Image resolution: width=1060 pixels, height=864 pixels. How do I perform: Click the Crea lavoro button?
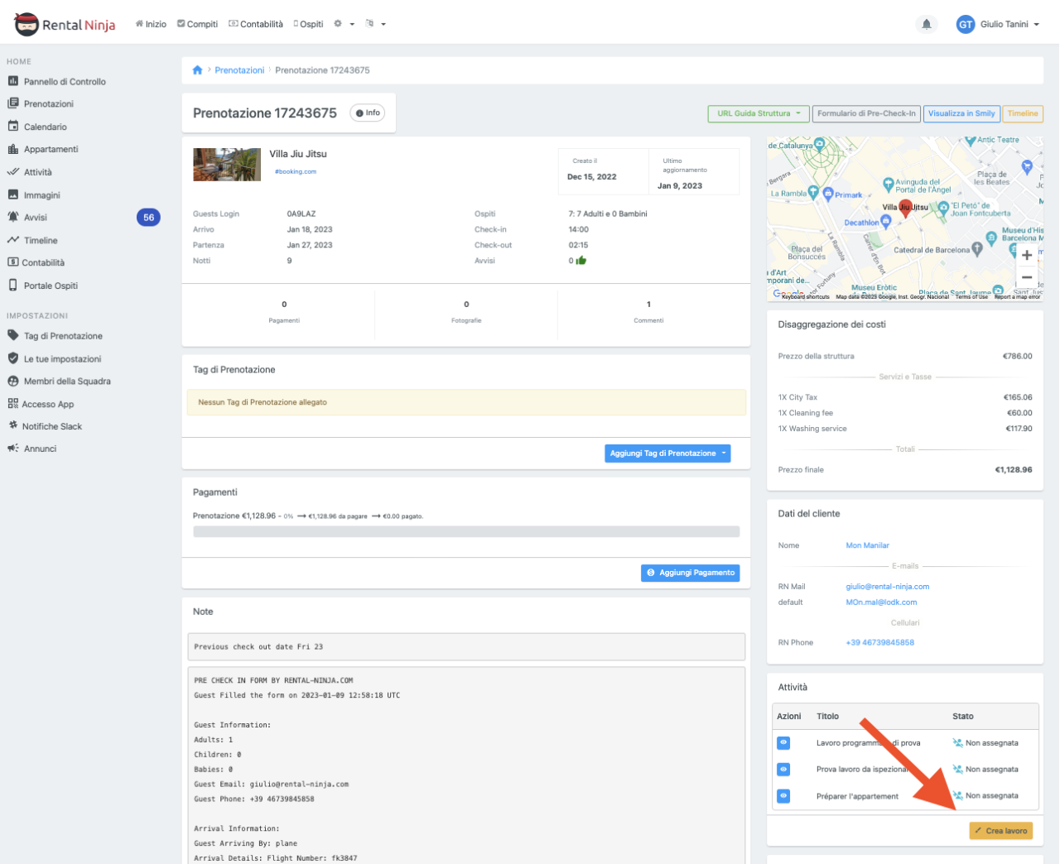(1000, 830)
